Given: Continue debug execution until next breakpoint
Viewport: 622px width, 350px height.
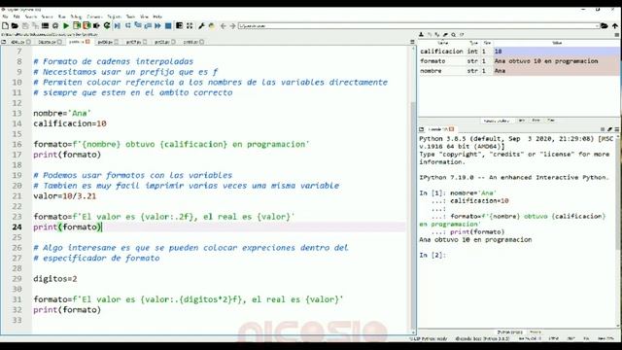Looking at the screenshot, I should click(157, 26).
